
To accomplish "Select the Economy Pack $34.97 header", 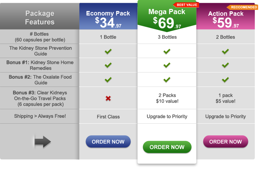I will (109, 16).
